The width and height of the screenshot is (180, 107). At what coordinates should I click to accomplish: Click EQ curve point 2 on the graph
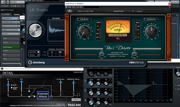[x=153, y=82]
